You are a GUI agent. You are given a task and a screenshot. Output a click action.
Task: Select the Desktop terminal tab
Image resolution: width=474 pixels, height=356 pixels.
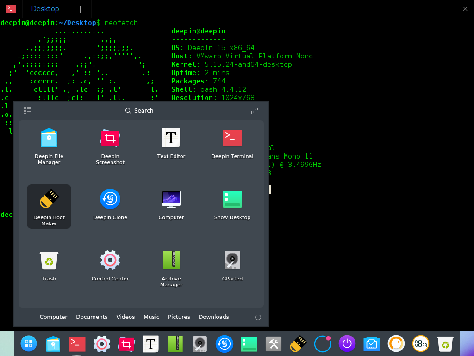pos(45,9)
